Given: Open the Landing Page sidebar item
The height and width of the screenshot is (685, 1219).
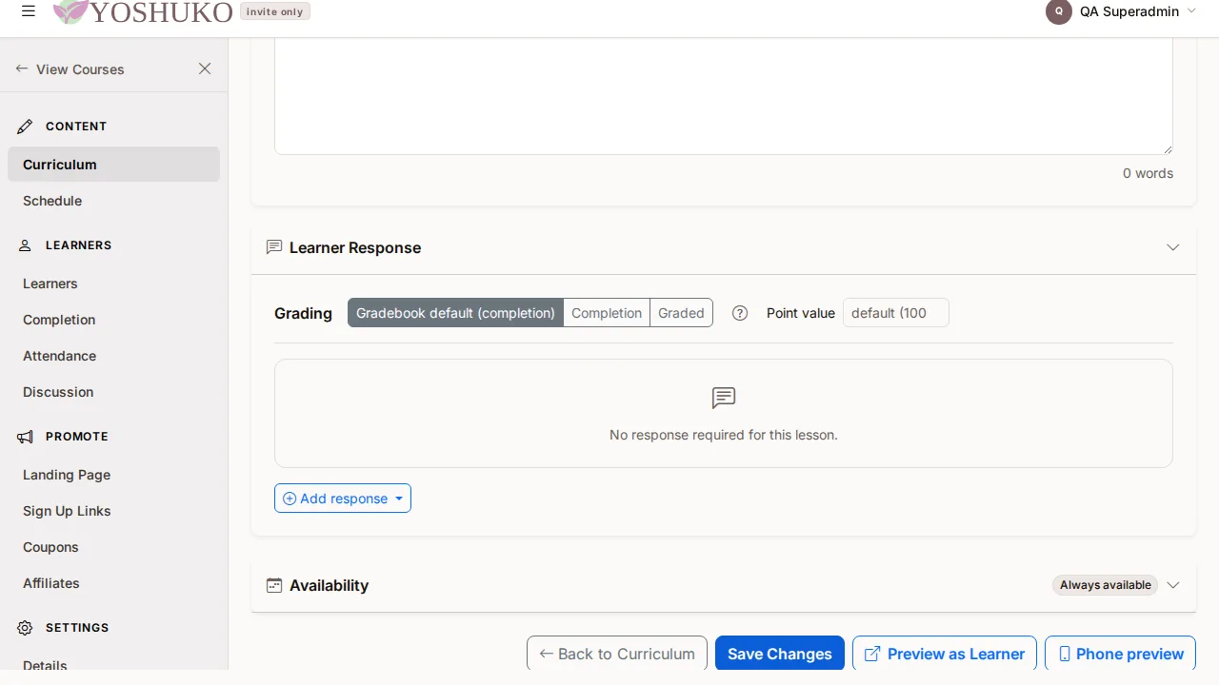Looking at the screenshot, I should coord(113,475).
